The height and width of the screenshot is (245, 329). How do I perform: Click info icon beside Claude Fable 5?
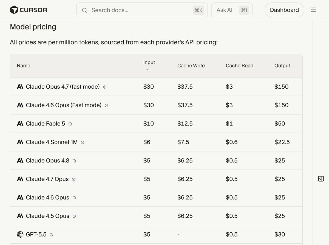[x=70, y=124]
